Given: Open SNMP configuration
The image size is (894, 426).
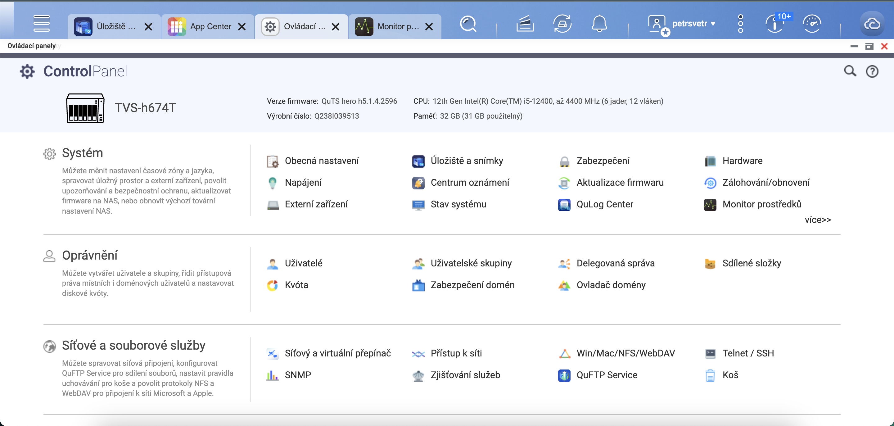Looking at the screenshot, I should coord(297,375).
